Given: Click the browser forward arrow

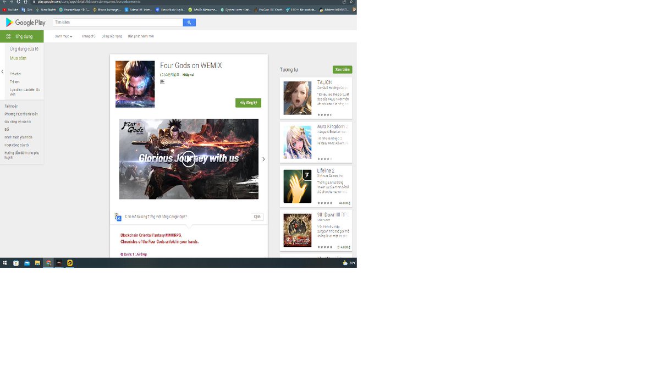Looking at the screenshot, I should 12,2.
